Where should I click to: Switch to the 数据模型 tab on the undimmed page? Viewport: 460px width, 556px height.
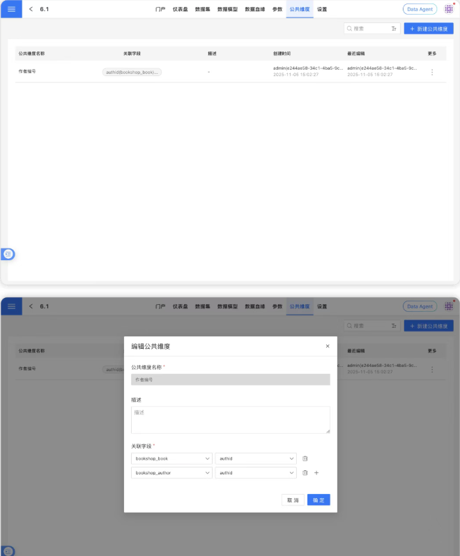pos(227,9)
